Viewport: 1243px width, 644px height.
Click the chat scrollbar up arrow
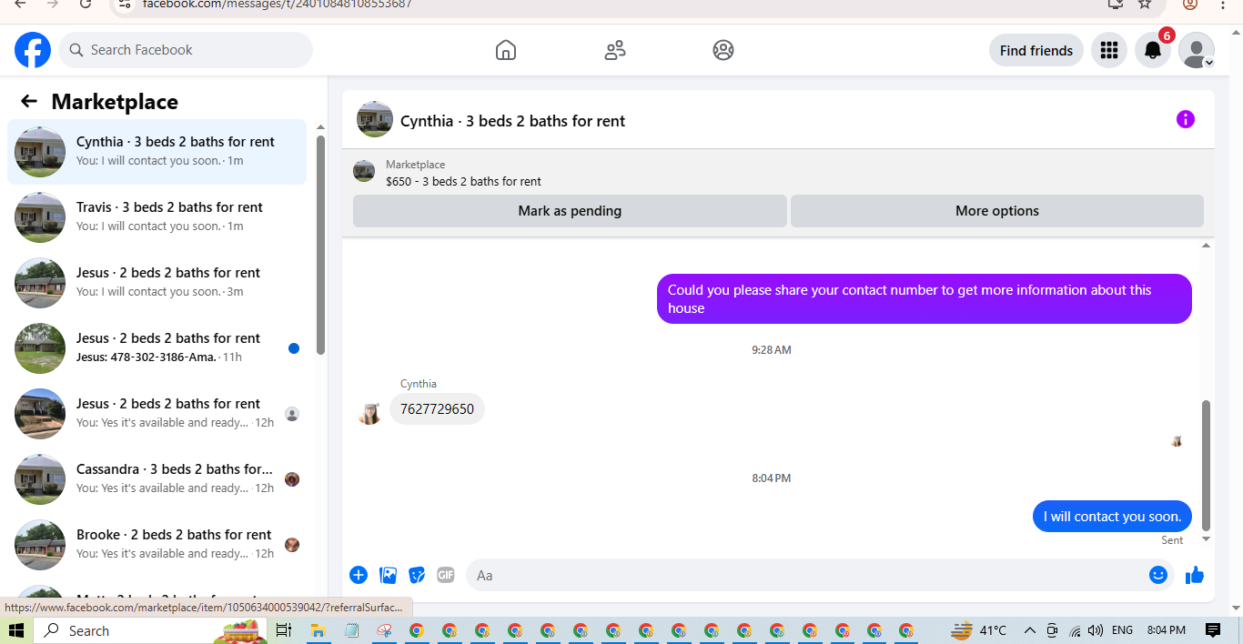pyautogui.click(x=1207, y=246)
